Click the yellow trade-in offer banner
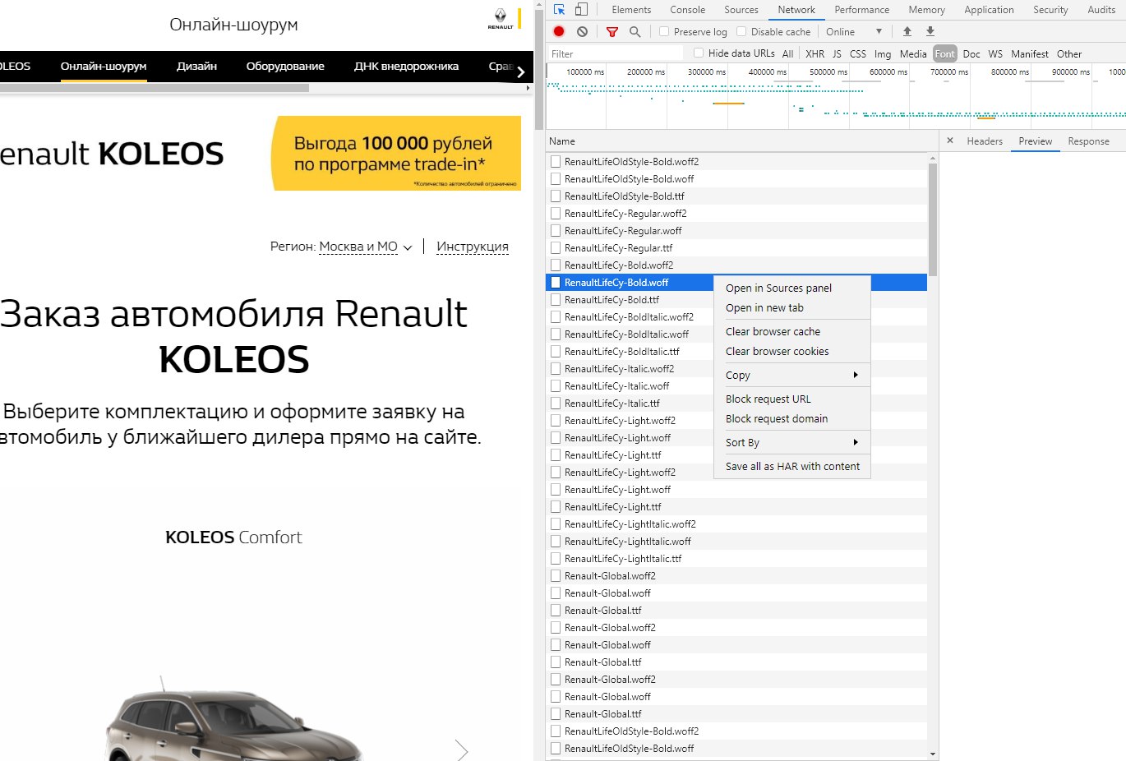Screen dimensions: 1126x761 [396, 153]
